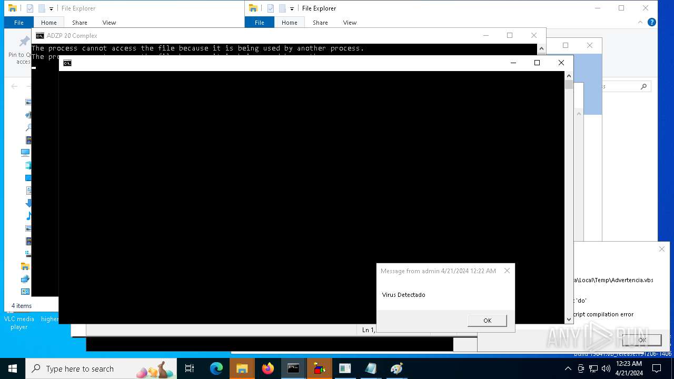This screenshot has height=379, width=674.
Task: Click the Paint palette icon in the taskbar
Action: coord(397,368)
